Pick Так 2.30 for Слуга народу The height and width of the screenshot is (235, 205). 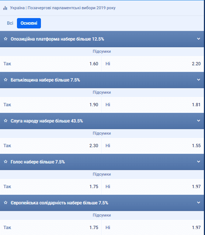point(51,146)
